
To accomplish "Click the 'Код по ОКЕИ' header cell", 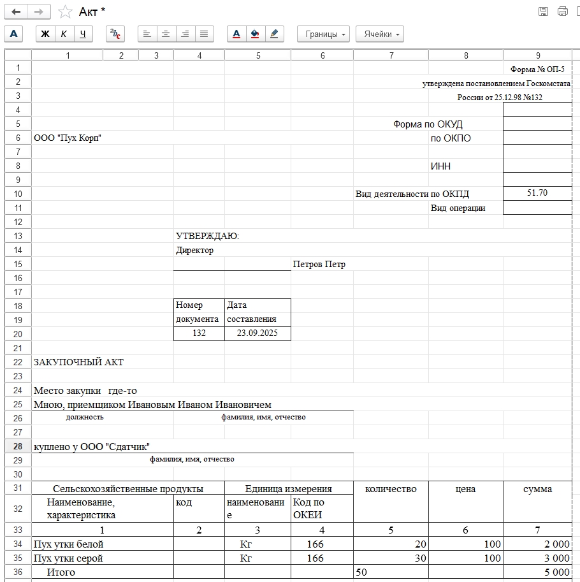I will (322, 509).
